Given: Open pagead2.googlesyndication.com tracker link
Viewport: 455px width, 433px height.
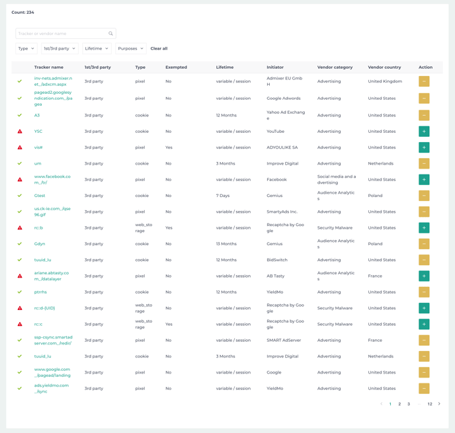Looking at the screenshot, I should point(53,98).
